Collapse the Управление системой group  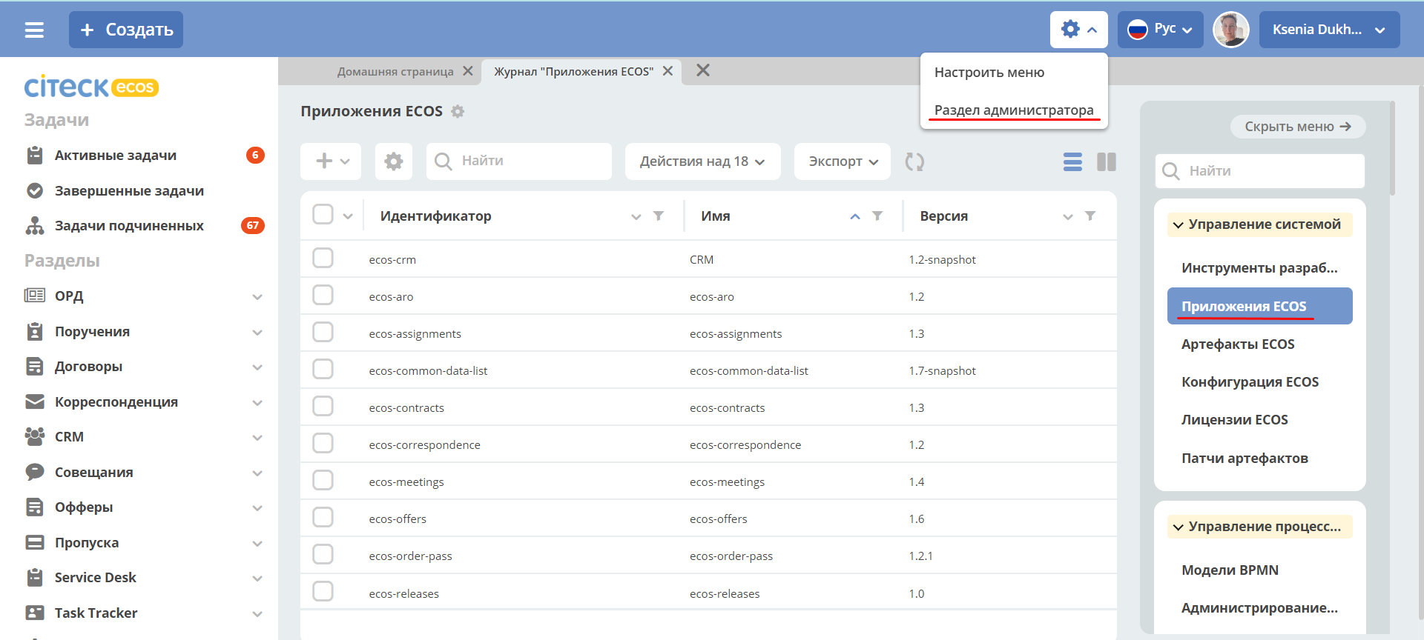point(1259,224)
